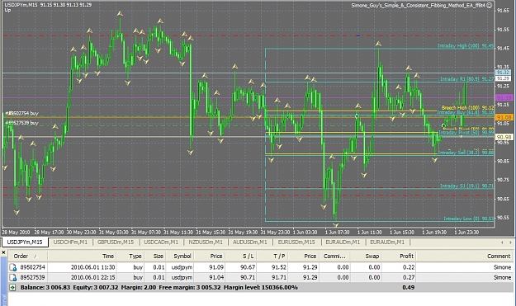Screen dimensions: 516x306
Task: Open the GBPUSDm,M15 chart tab
Action: pos(116,242)
